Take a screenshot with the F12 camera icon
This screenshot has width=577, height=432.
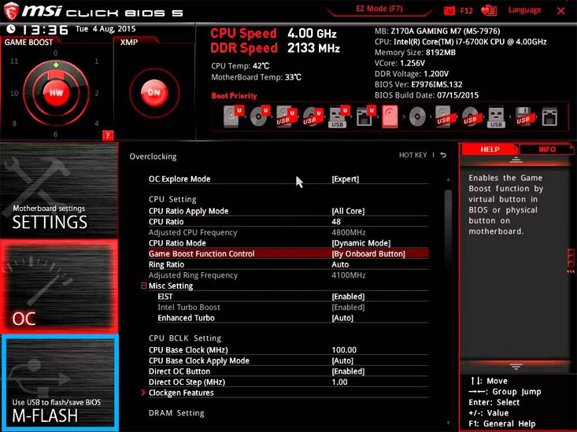[449, 10]
